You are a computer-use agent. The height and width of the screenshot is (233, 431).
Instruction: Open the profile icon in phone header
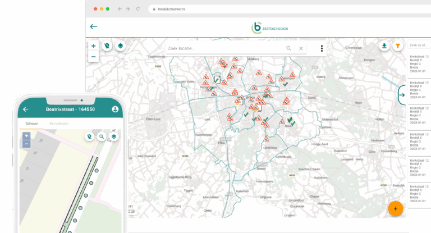point(115,109)
